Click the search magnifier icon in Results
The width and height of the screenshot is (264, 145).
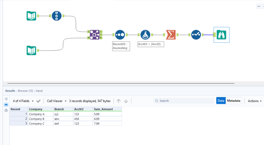[157, 101]
